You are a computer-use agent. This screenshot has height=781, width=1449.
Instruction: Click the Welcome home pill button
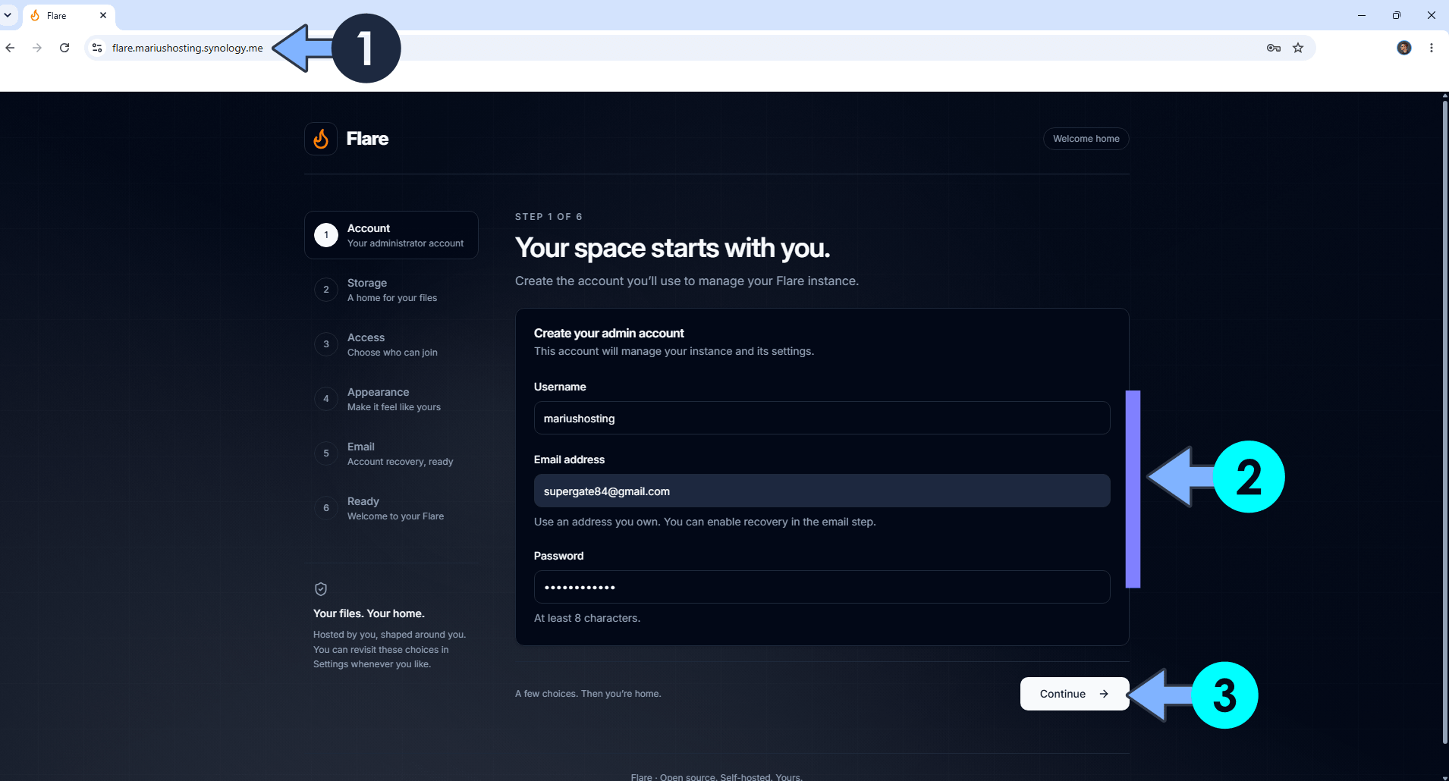[1086, 139]
